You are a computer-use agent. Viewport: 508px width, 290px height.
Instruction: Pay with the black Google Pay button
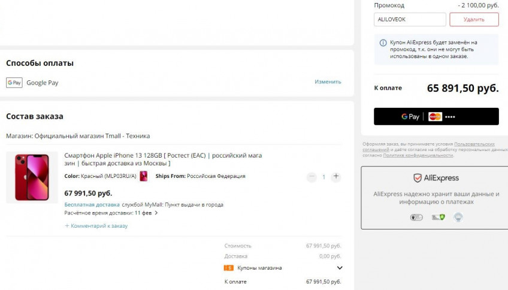tap(436, 116)
